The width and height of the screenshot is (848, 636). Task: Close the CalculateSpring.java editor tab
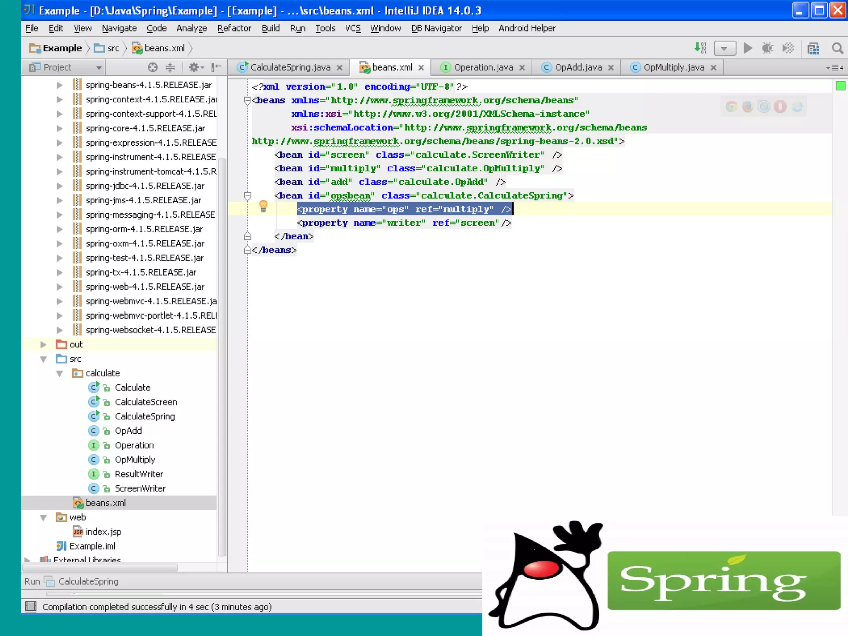click(340, 67)
